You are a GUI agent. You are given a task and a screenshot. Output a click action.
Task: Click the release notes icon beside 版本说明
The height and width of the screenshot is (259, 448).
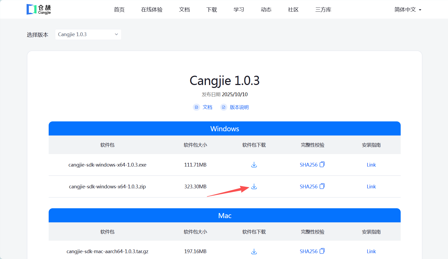pyautogui.click(x=224, y=107)
